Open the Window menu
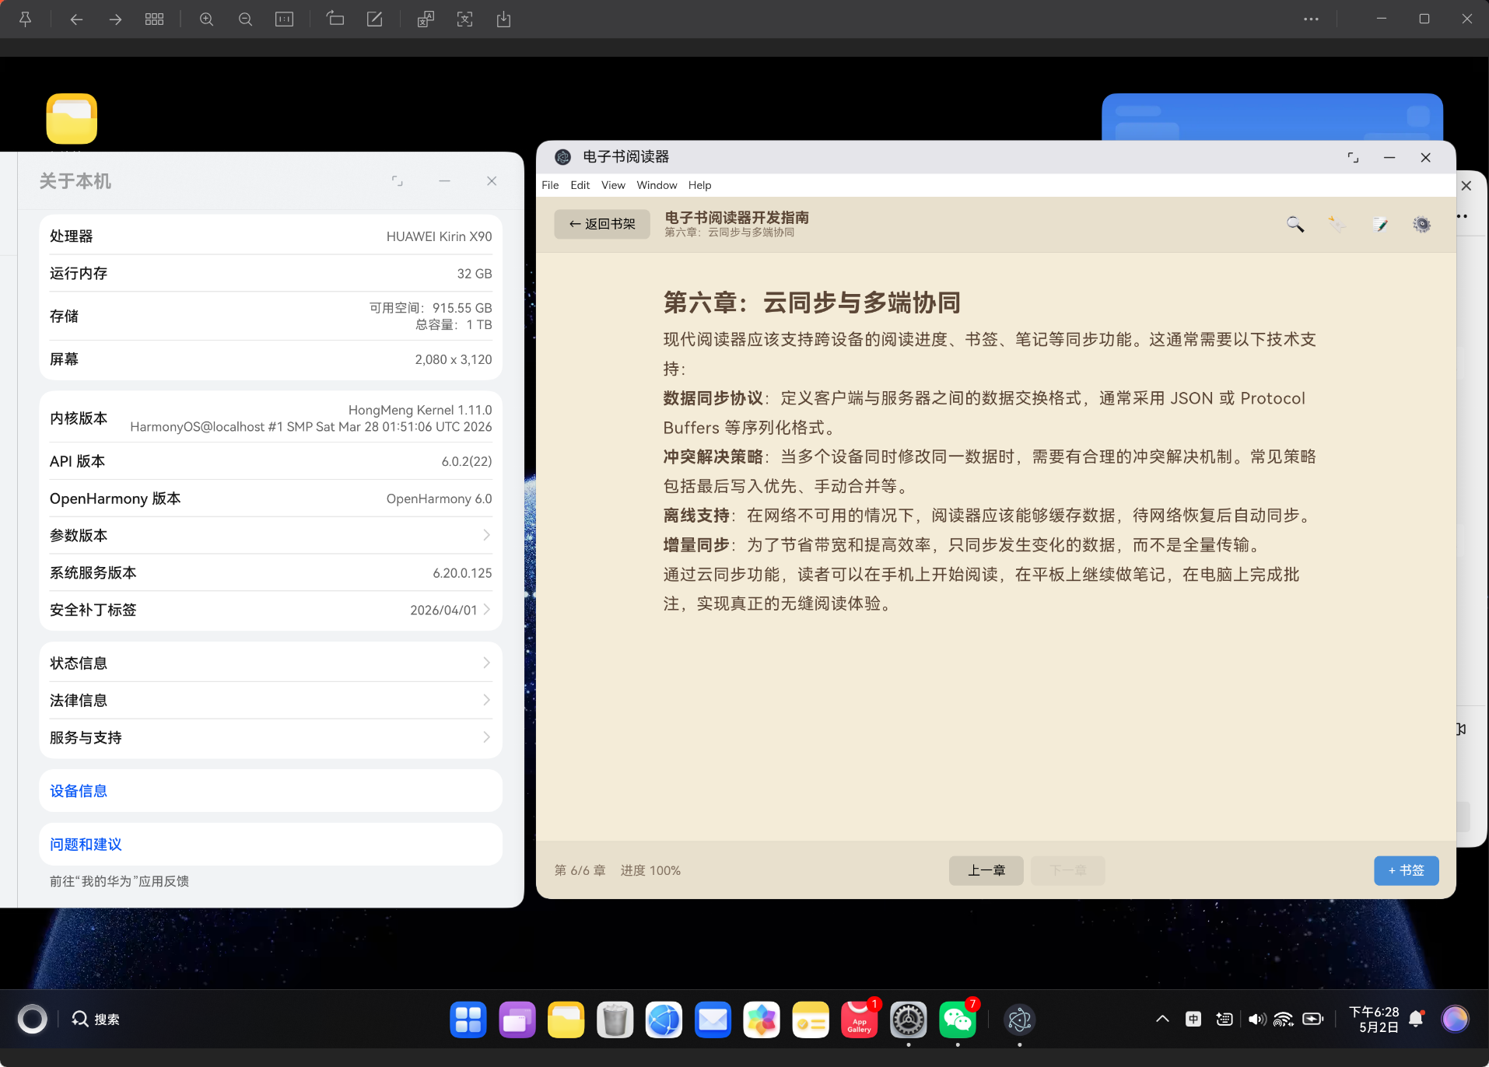1489x1067 pixels. coord(657,185)
